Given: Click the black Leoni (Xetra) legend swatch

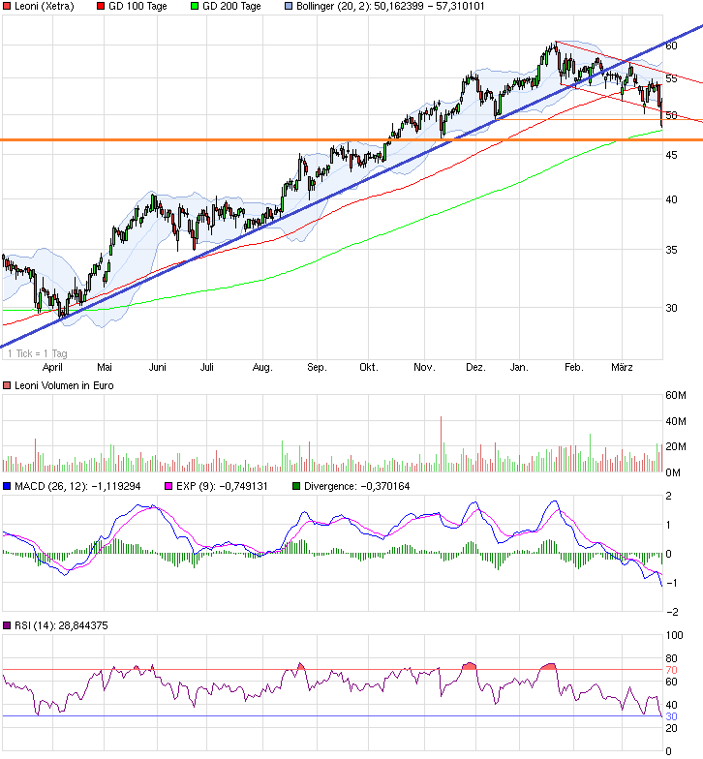Looking at the screenshot, I should (x=7, y=7).
